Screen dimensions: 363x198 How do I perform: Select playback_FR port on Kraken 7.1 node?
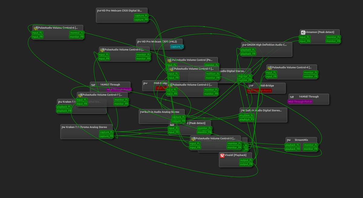(64, 111)
